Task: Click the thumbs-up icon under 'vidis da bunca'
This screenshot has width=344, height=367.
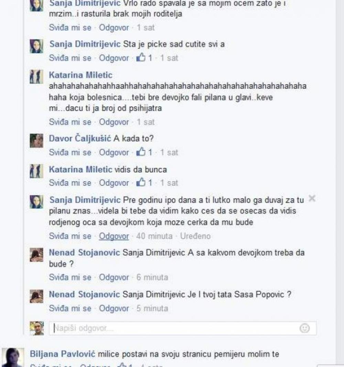Action: (x=141, y=182)
